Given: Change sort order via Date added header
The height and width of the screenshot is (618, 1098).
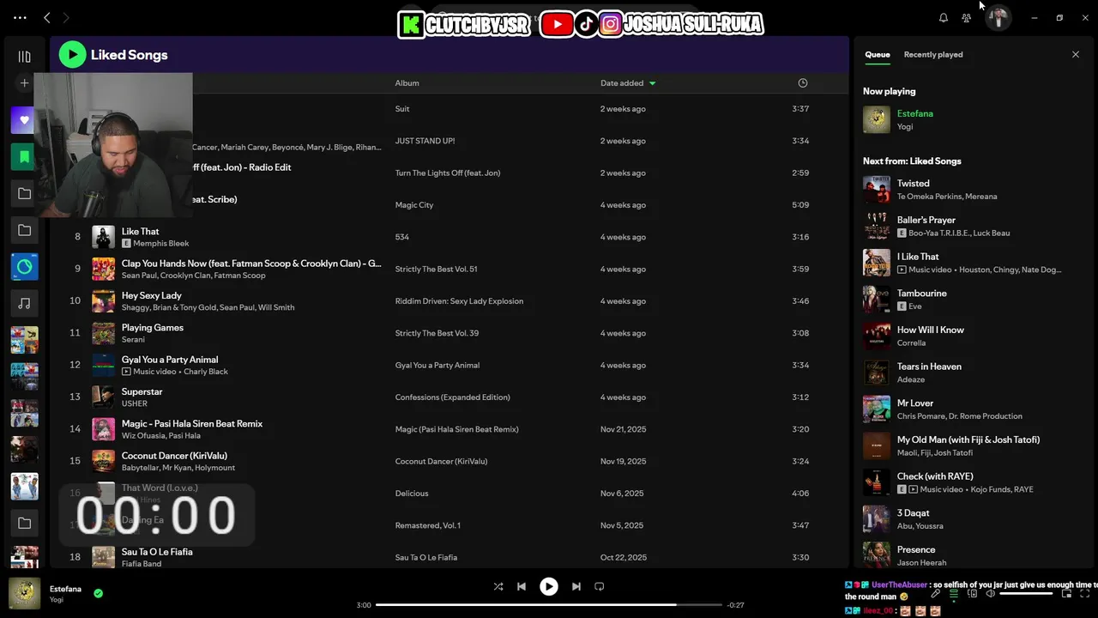Looking at the screenshot, I should point(628,83).
